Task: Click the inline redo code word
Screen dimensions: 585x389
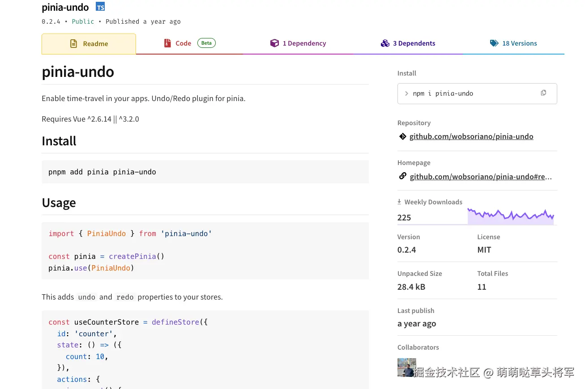Action: pyautogui.click(x=125, y=297)
